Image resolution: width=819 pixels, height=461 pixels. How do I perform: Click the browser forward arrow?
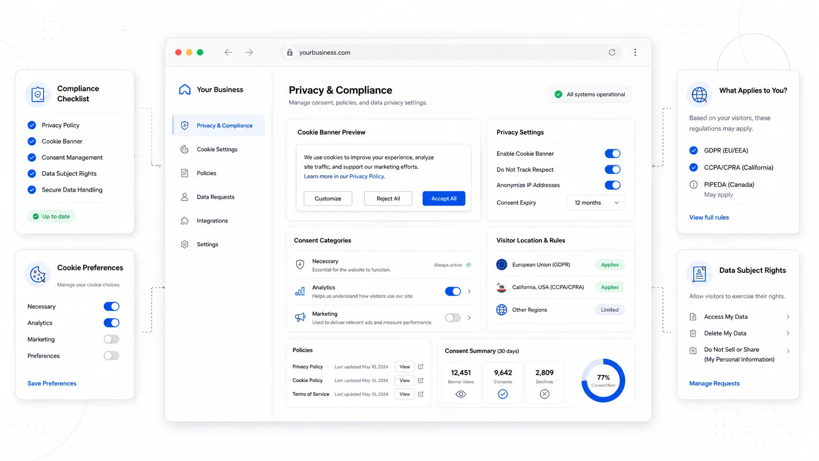tap(249, 52)
